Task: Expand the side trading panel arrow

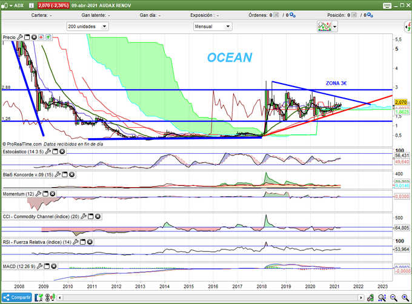Action: pyautogui.click(x=408, y=27)
